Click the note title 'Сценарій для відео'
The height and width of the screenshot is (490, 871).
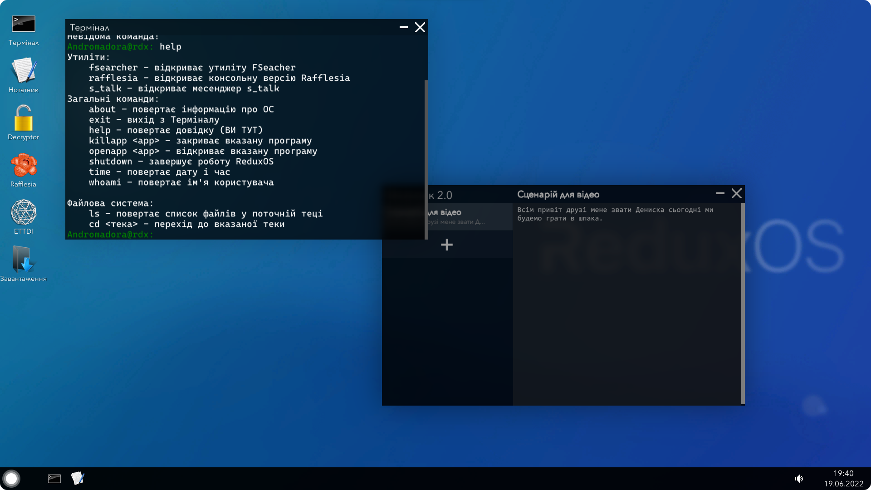point(558,195)
